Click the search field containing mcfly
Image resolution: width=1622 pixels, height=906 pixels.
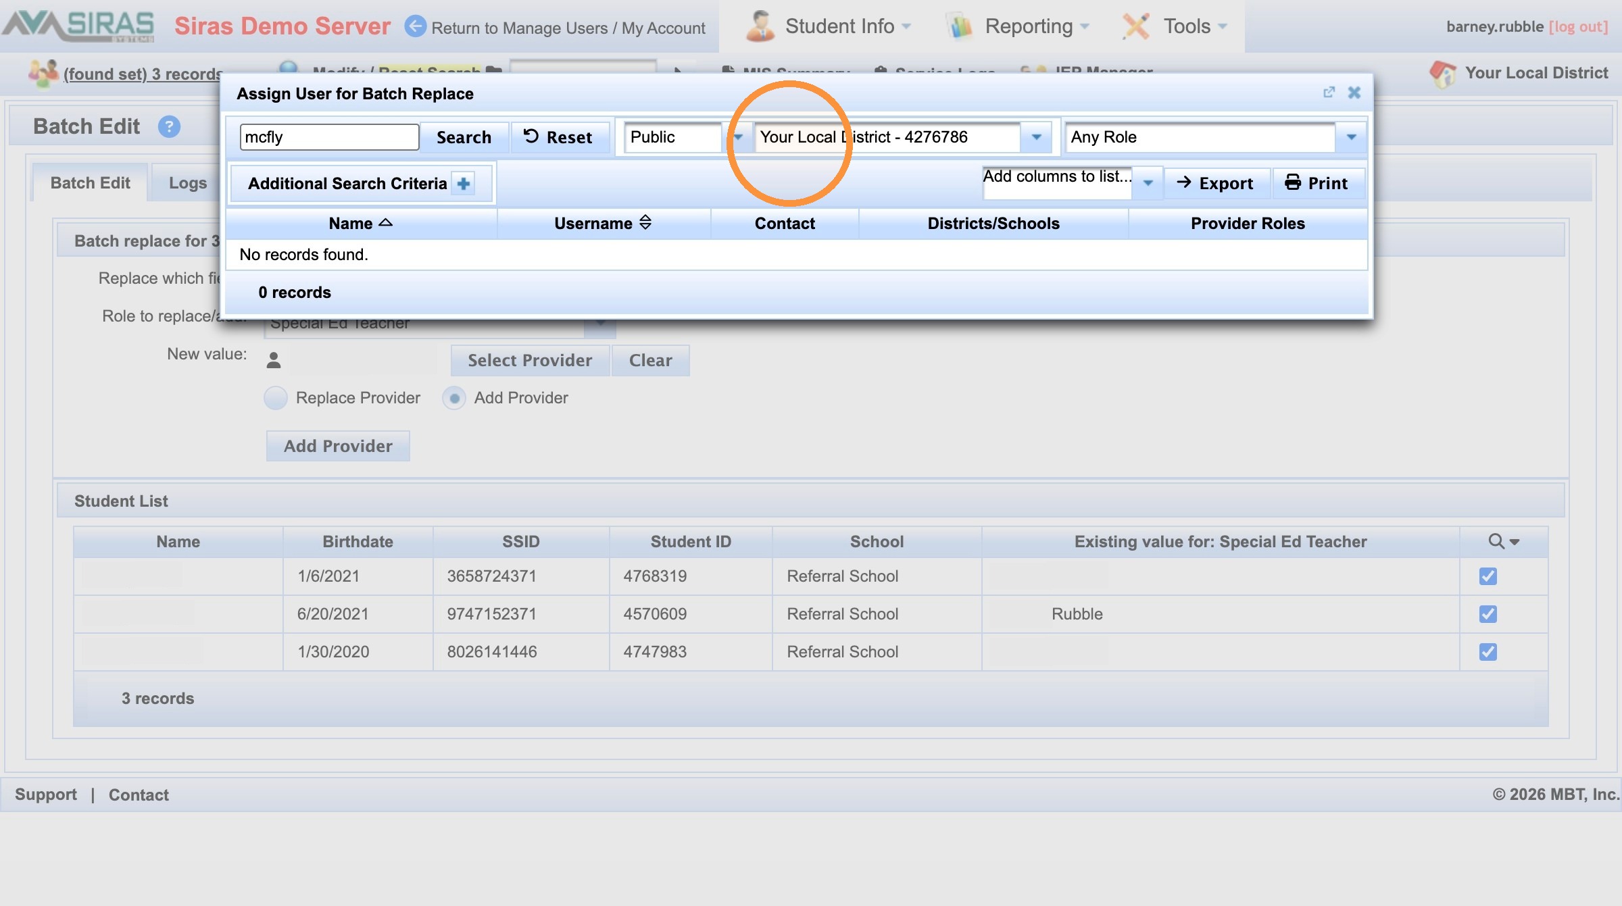point(329,137)
